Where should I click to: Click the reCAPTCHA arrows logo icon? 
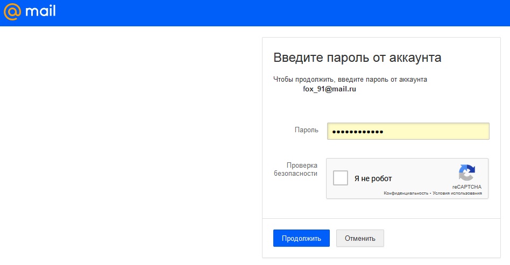pyautogui.click(x=467, y=173)
